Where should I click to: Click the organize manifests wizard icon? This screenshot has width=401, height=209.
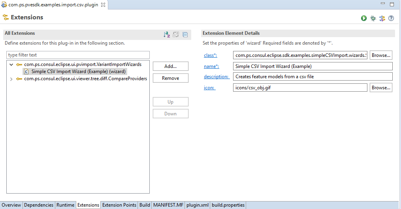(382, 18)
